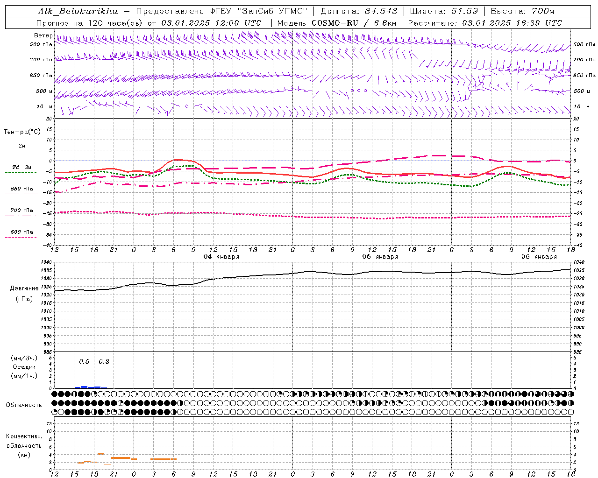Click the Широта: 51.59 value
598x478 pixels.
444,11
